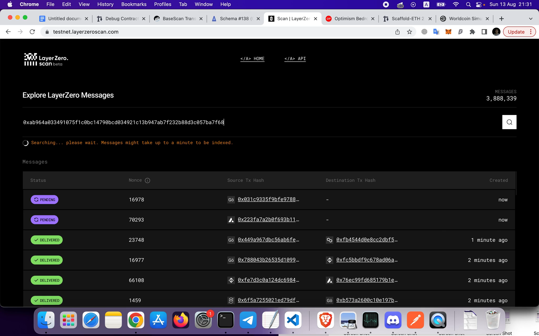Open Telegram from the Dock
The image size is (539, 336).
[x=248, y=320]
